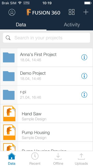Screen dimensions: 93x166
Task: Focus the Search in your projects field
Action: pyautogui.click(x=46, y=38)
